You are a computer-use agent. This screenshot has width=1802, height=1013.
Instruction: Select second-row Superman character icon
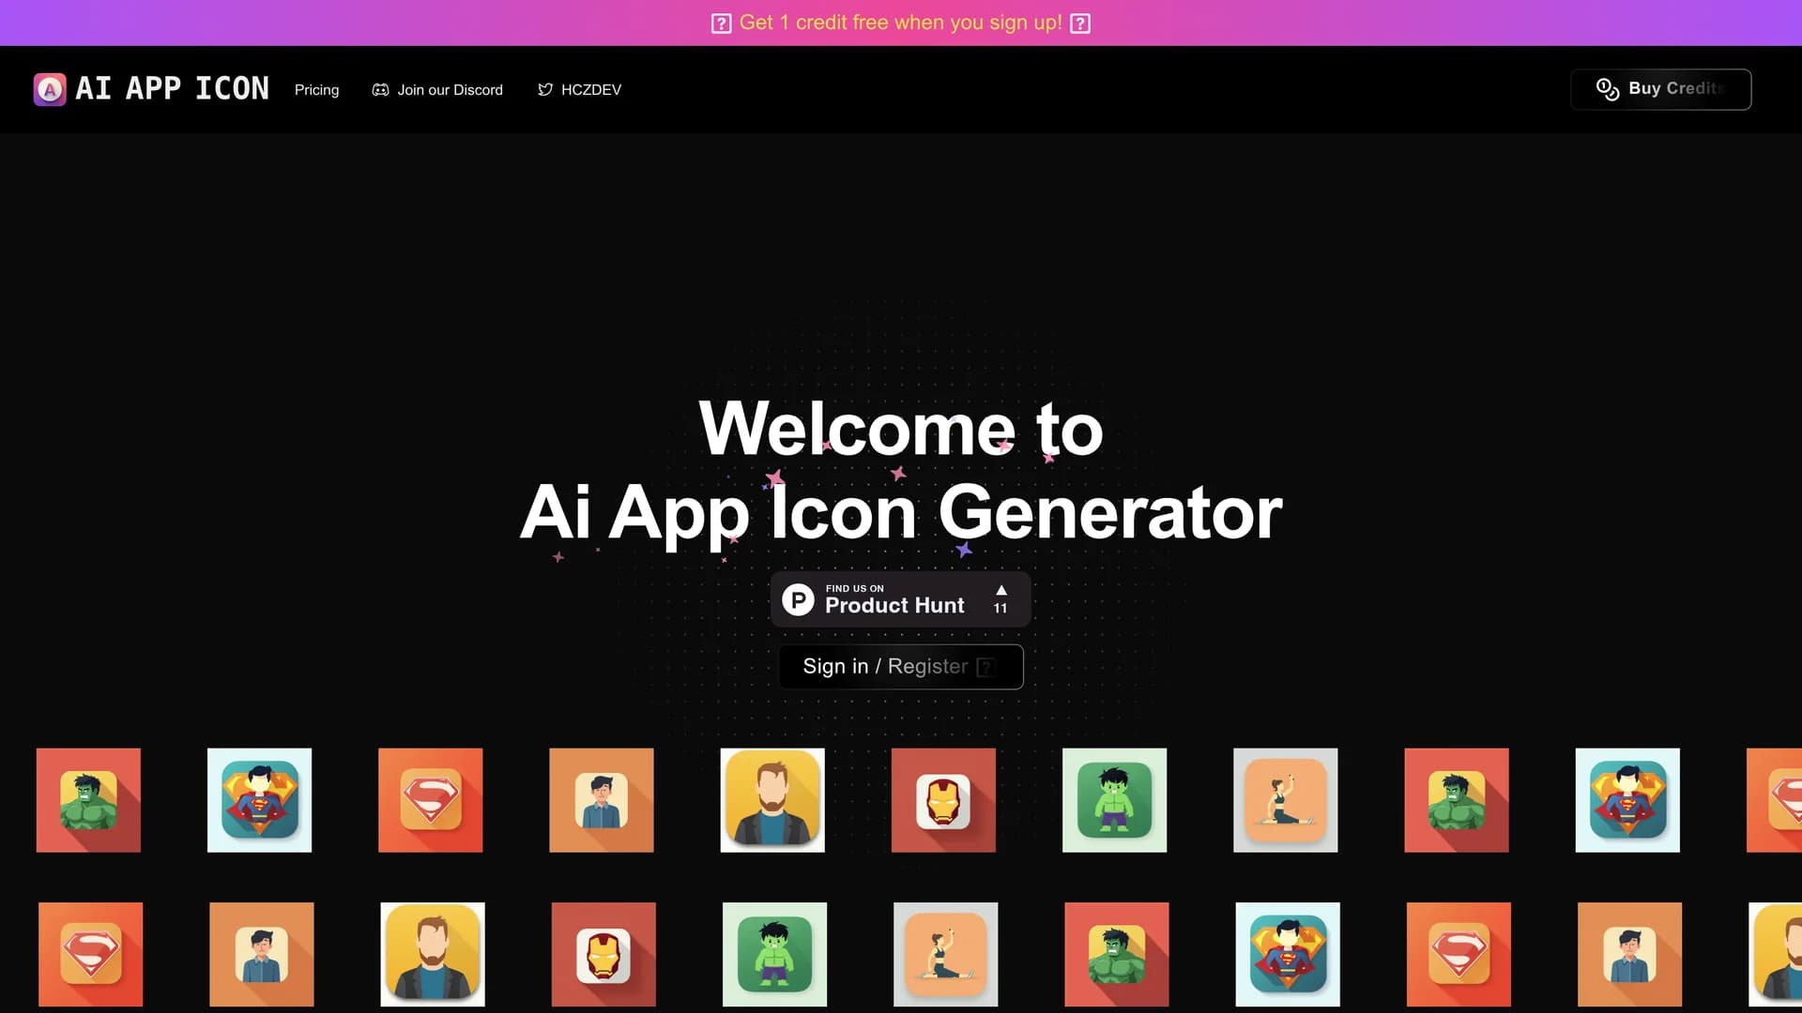coord(1288,954)
